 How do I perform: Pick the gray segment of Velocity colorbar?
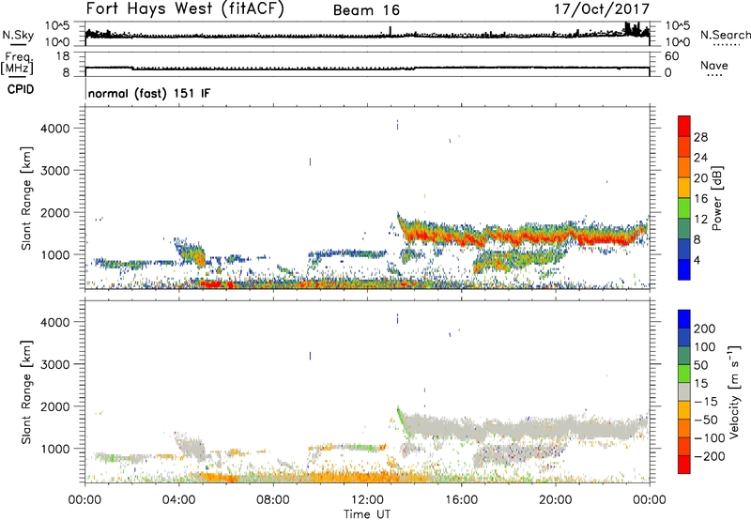click(x=684, y=391)
